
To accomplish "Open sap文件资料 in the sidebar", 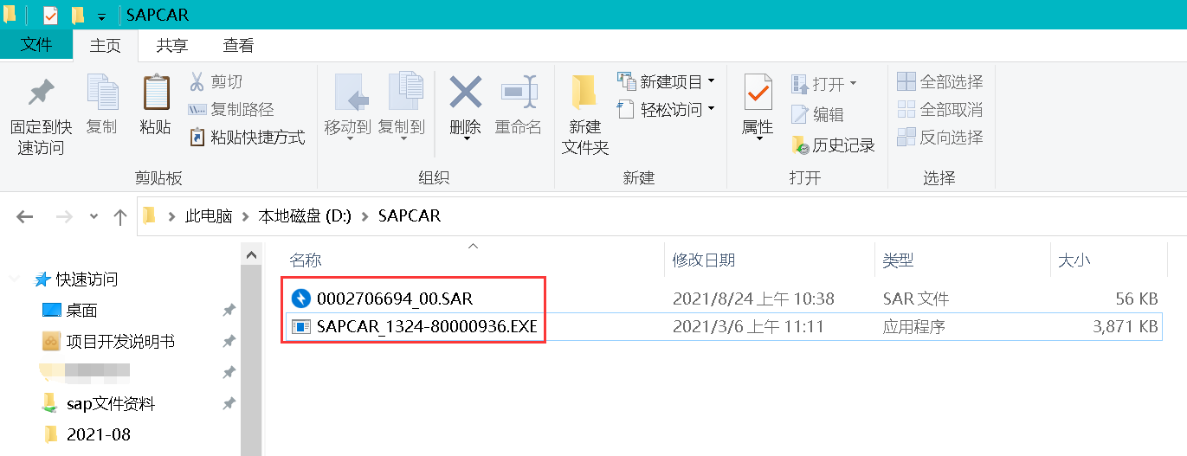I will pyautogui.click(x=111, y=404).
